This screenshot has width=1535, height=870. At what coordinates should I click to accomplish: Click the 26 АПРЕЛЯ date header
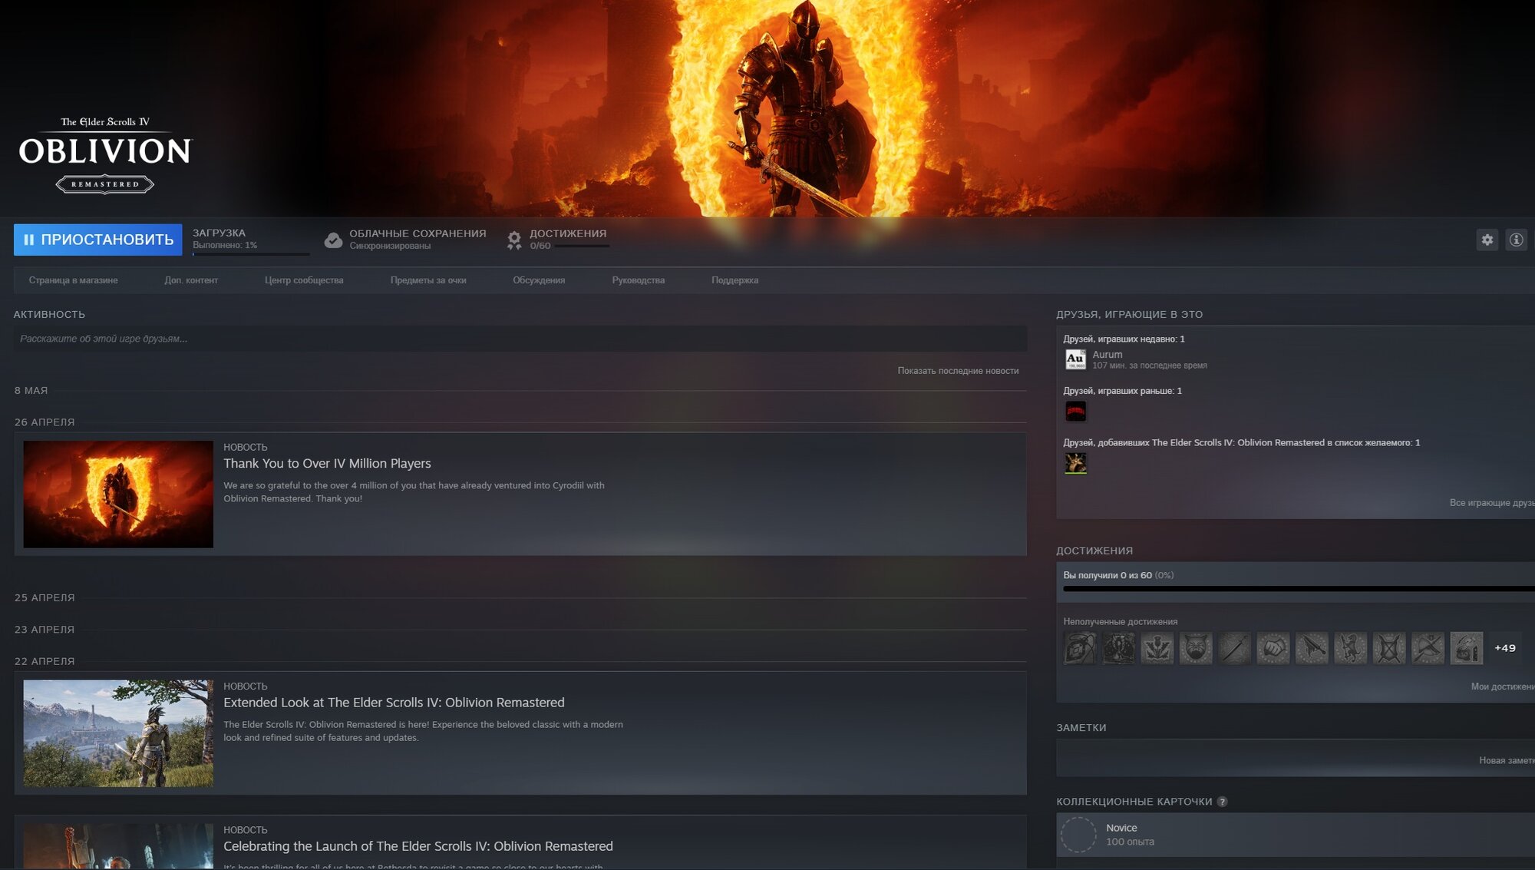pyautogui.click(x=45, y=422)
